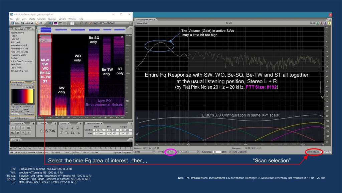342x193 pixels.
Task: Click Zoom Out Full icon
Action: (x=72, y=128)
